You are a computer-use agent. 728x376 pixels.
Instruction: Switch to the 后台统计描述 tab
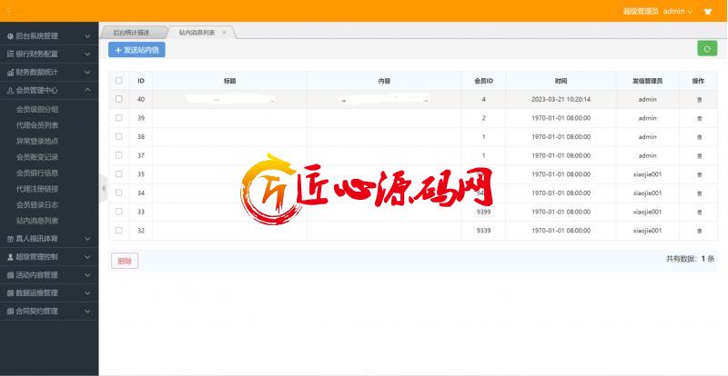click(132, 33)
